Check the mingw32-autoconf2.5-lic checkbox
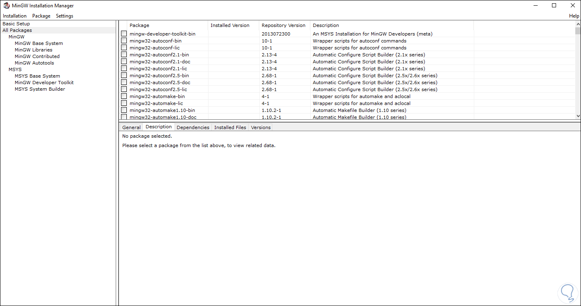 coord(124,89)
